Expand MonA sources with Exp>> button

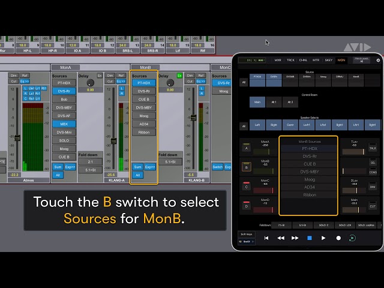70,167
